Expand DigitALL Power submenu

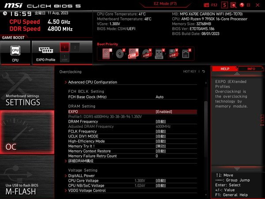81,176
